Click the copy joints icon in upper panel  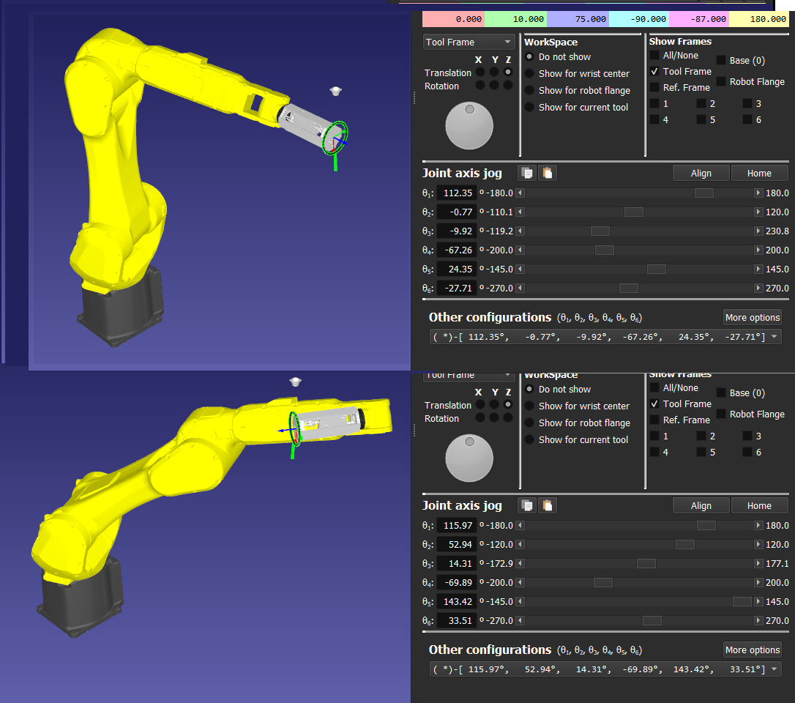[x=527, y=174]
